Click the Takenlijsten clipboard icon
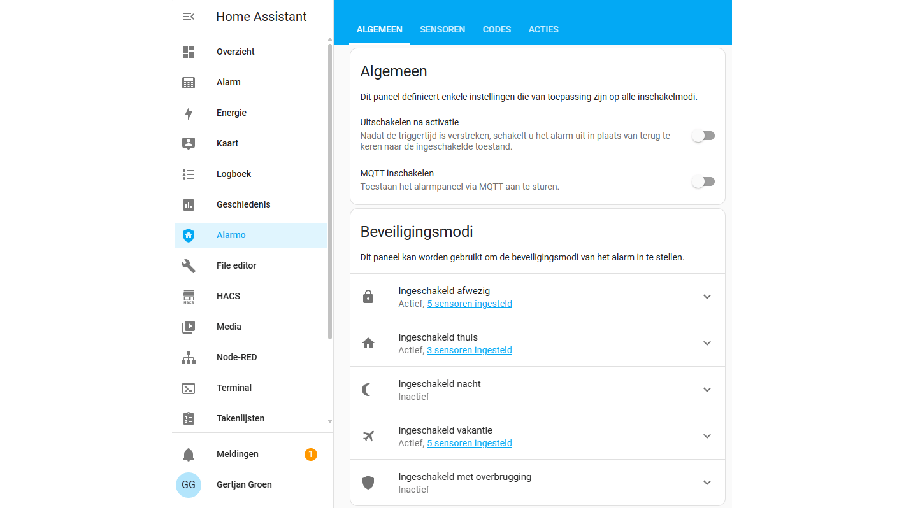Image resolution: width=904 pixels, height=508 pixels. [189, 418]
